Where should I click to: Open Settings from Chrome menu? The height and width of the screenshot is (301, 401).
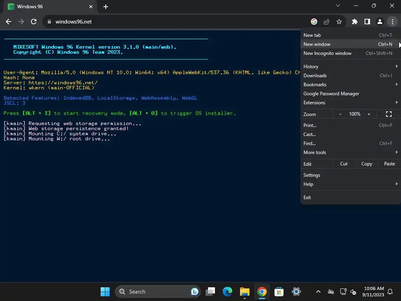click(x=350, y=175)
